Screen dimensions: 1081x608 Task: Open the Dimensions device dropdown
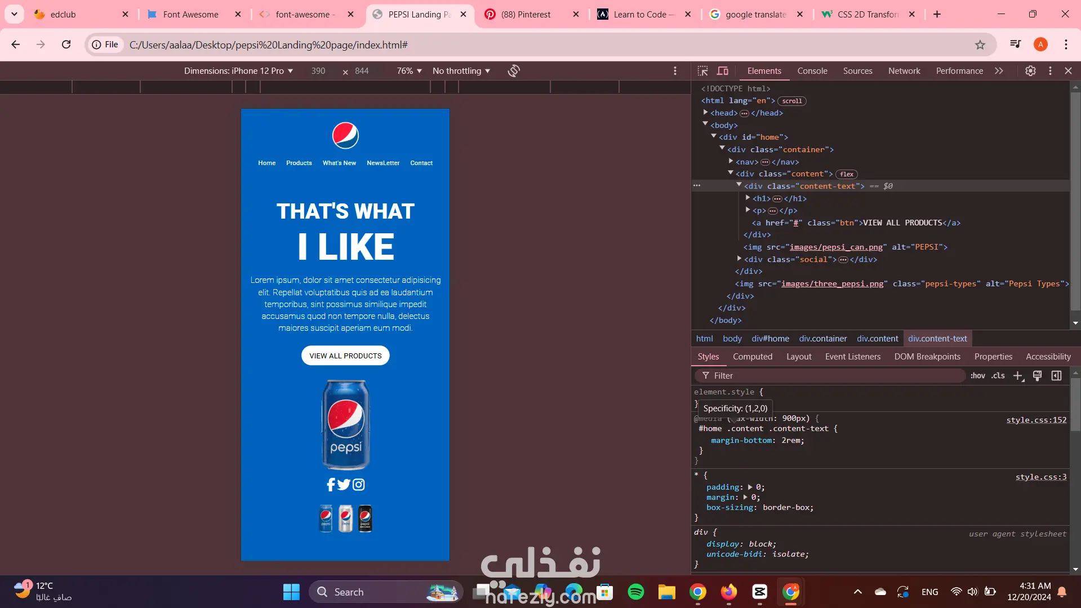pos(239,71)
